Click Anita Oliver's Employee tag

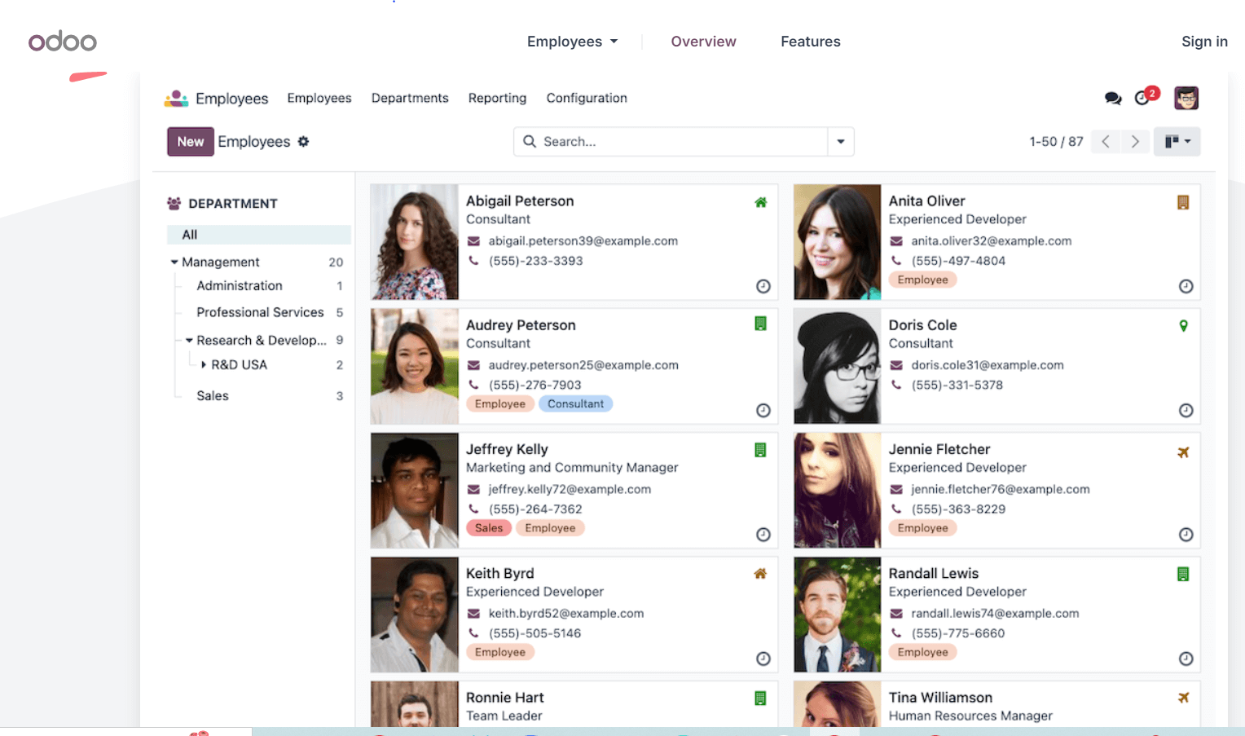point(922,280)
